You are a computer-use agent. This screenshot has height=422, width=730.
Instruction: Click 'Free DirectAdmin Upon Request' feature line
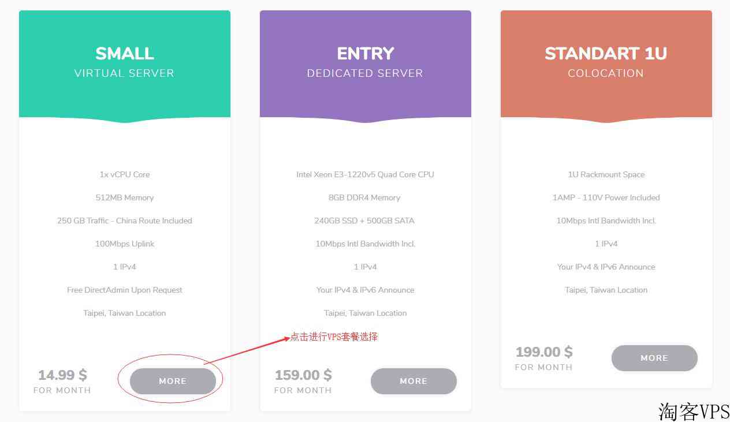(125, 290)
